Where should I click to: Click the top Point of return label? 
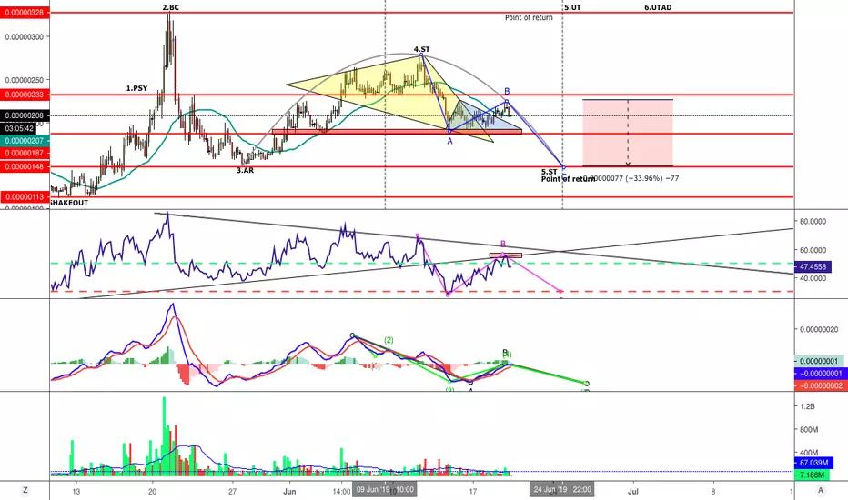pyautogui.click(x=529, y=18)
